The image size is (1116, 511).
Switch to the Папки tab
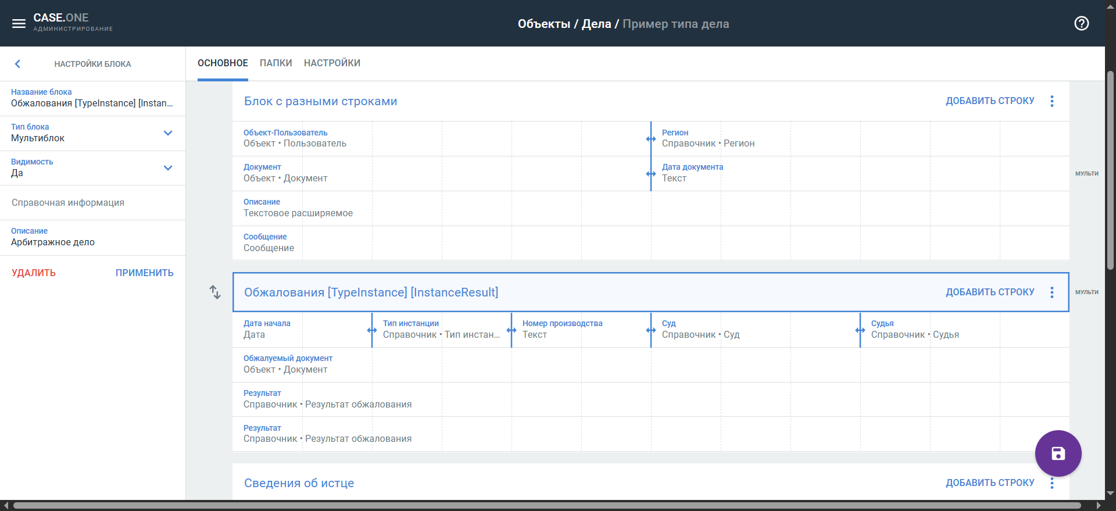(276, 63)
